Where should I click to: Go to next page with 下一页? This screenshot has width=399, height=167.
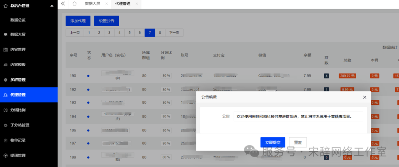(x=174, y=33)
